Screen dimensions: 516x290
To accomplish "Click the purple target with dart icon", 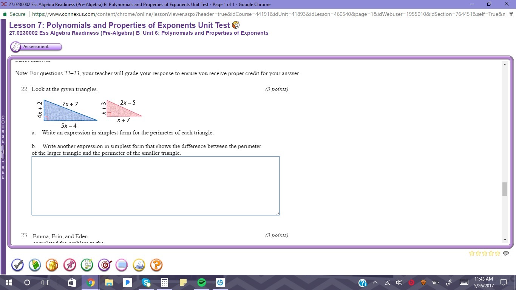I will point(105,265).
